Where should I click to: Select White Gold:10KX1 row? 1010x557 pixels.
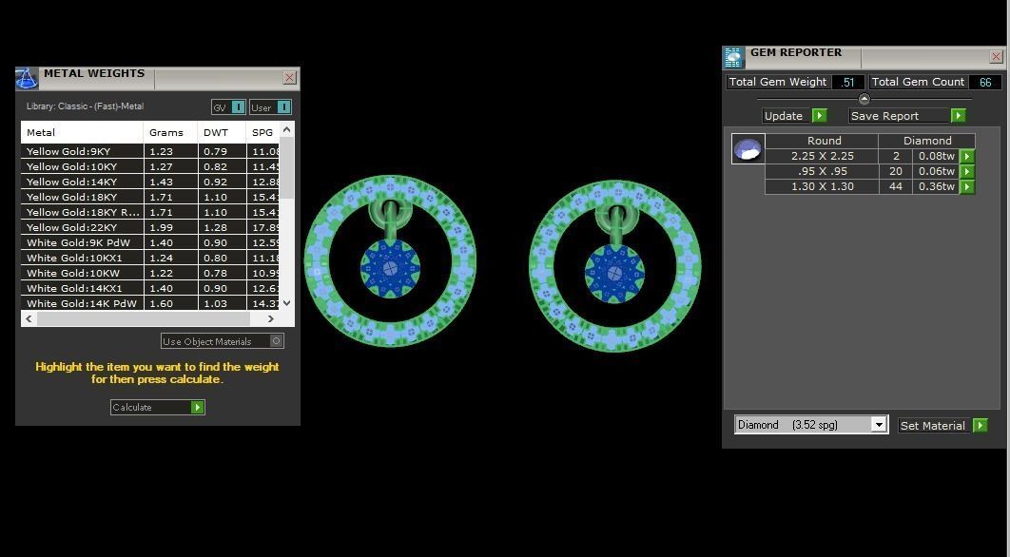(x=151, y=258)
